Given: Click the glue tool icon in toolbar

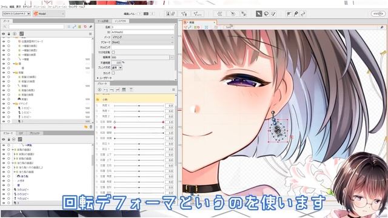Looking at the screenshot, I should click(x=289, y=14).
